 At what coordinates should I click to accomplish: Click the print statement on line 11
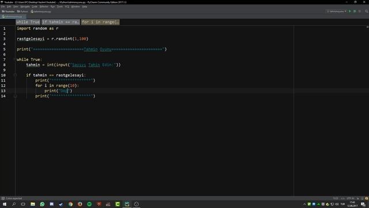coord(65,80)
